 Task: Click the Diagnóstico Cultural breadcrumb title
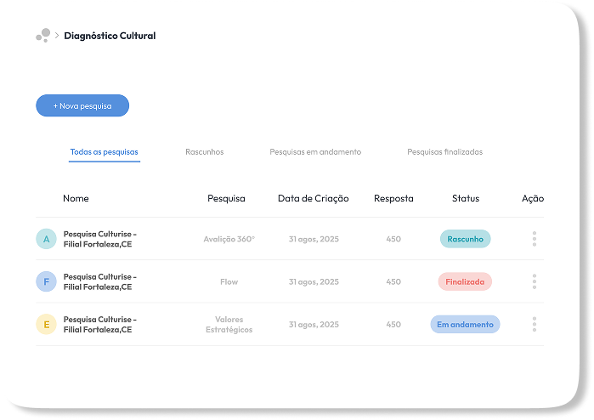click(110, 36)
